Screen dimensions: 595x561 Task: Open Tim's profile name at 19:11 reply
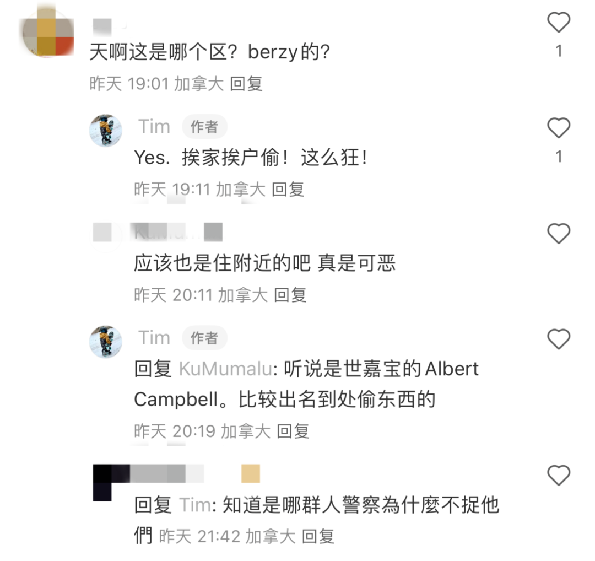point(154,126)
